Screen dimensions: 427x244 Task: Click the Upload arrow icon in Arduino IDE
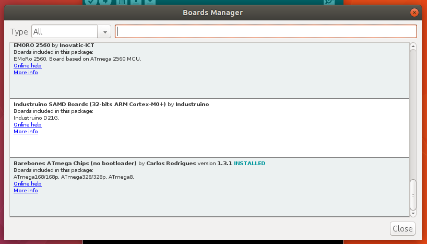point(105,2)
